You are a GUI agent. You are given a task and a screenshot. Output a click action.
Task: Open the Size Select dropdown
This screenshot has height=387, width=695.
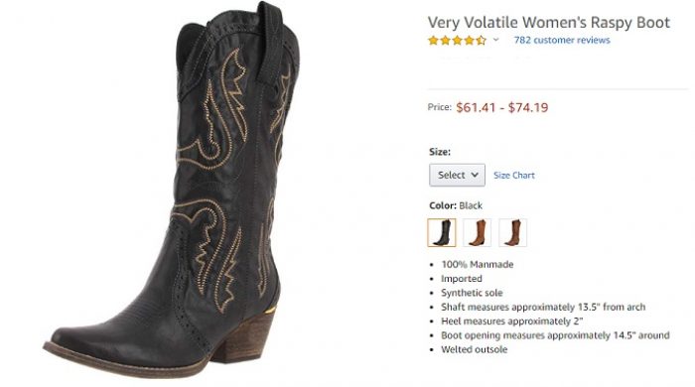(457, 175)
